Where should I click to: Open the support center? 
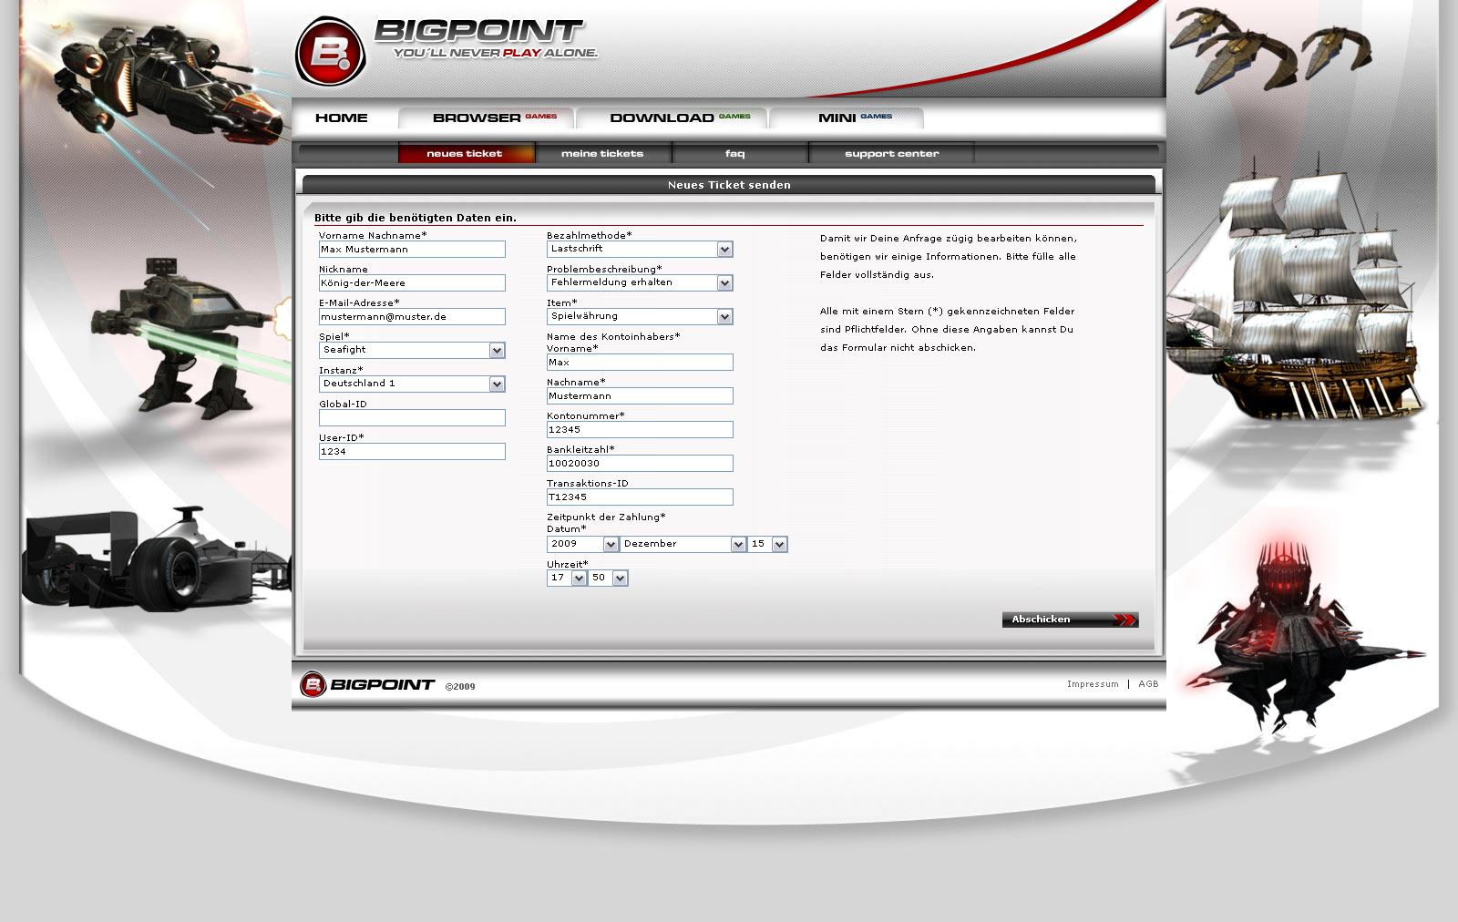tap(891, 153)
